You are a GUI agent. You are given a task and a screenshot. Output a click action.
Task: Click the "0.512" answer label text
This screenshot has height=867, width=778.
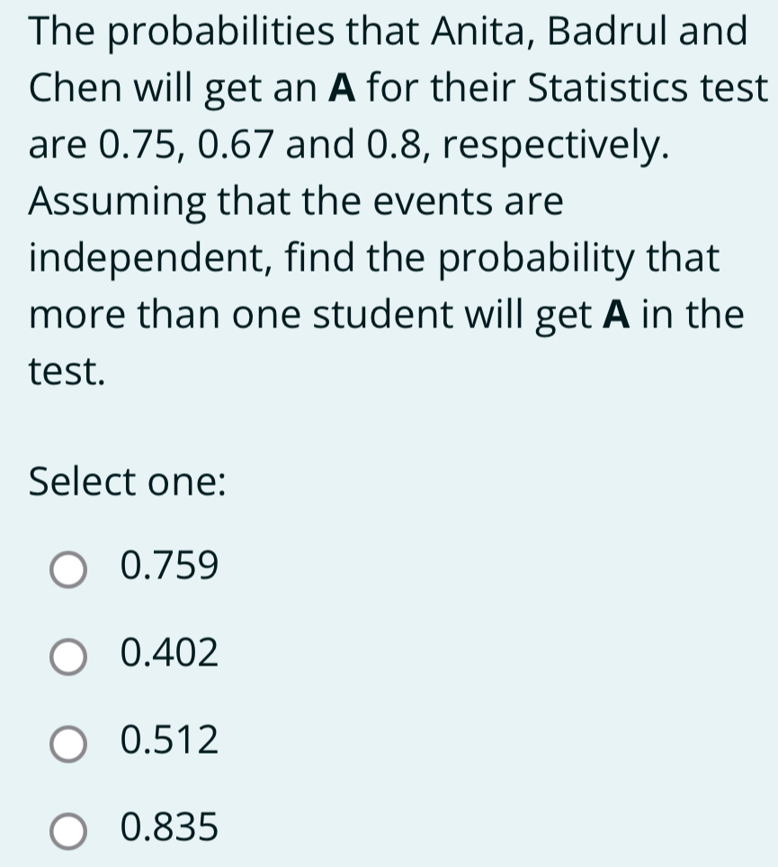(169, 740)
